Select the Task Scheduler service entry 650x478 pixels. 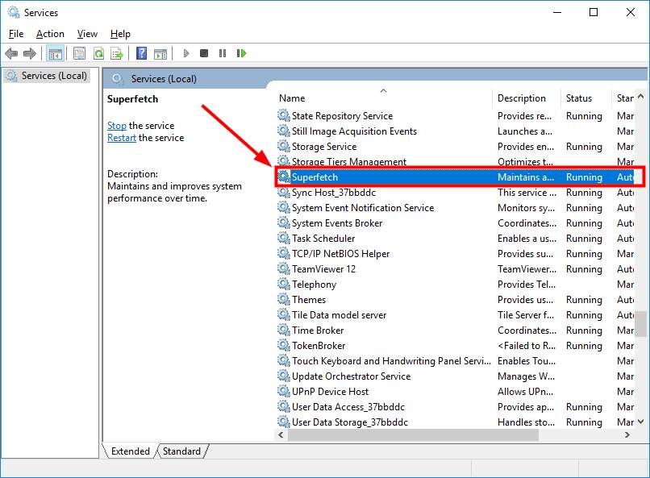coord(323,238)
